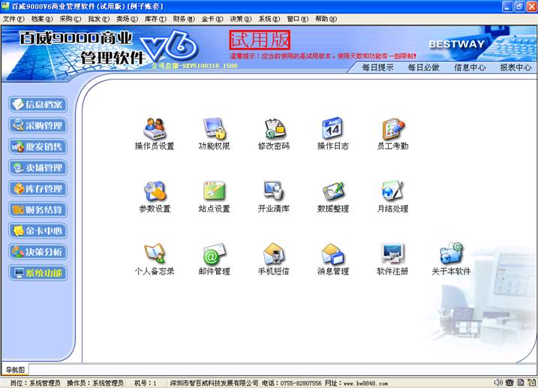Click 机号:1 status text
Viewport: 538px width, 388px height.
click(146, 383)
